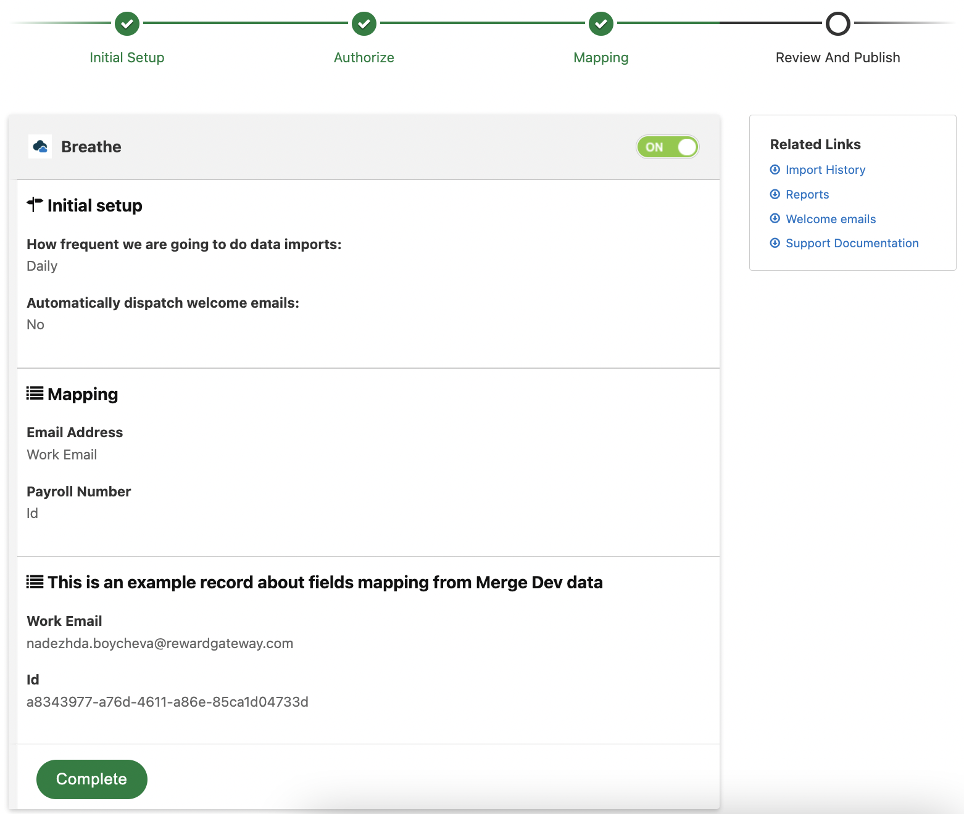The image size is (964, 814).
Task: Click the Complete button
Action: pos(92,779)
